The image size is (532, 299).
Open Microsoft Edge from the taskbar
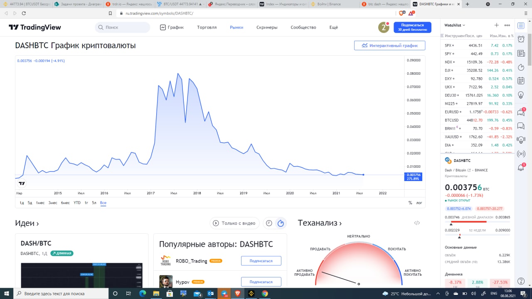[x=143, y=294]
